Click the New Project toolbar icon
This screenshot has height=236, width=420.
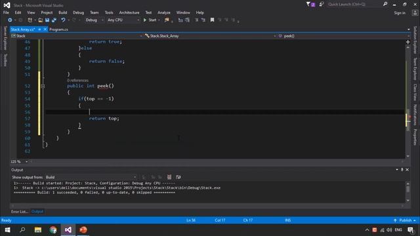pos(30,20)
